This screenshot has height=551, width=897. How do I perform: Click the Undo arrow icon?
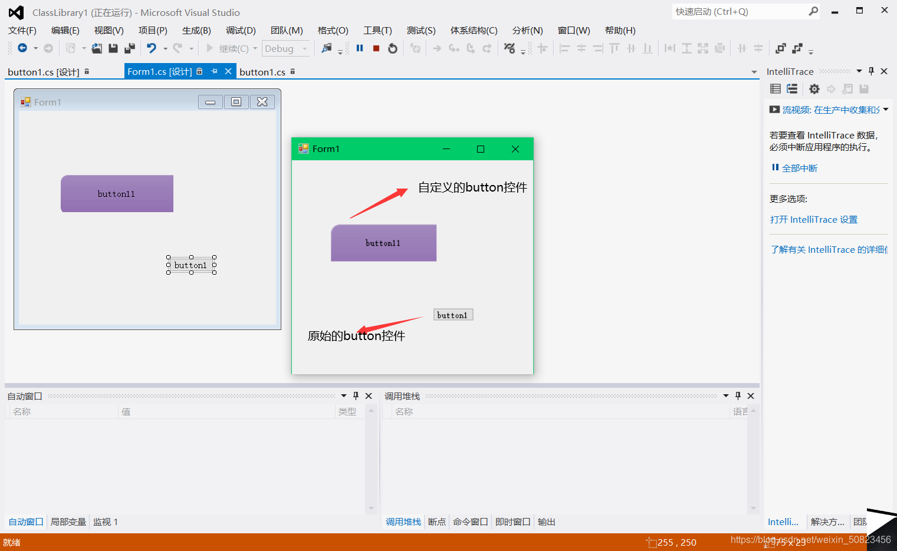click(152, 48)
